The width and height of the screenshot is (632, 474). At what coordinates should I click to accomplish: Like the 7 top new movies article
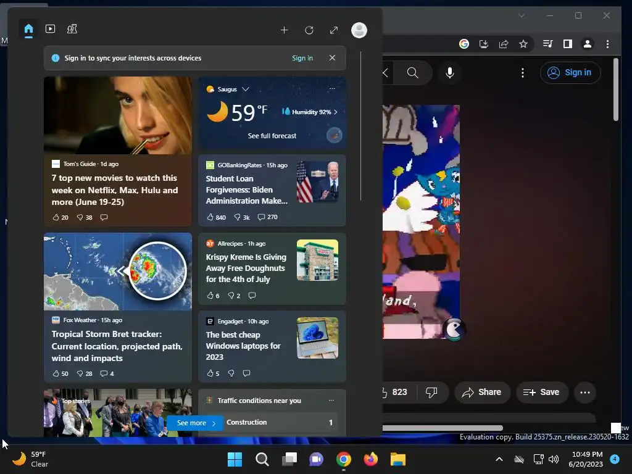pyautogui.click(x=60, y=217)
